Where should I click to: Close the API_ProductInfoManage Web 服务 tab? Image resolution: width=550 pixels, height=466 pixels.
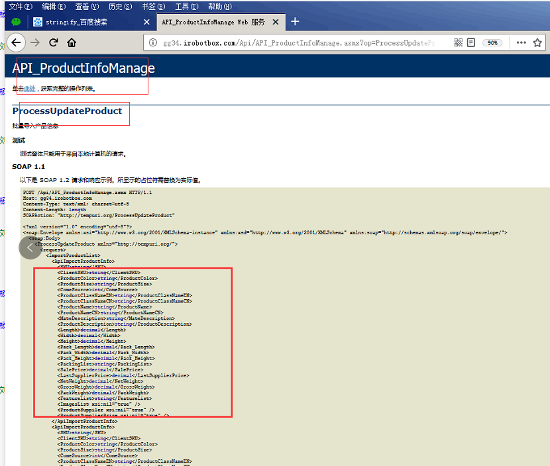(276, 22)
